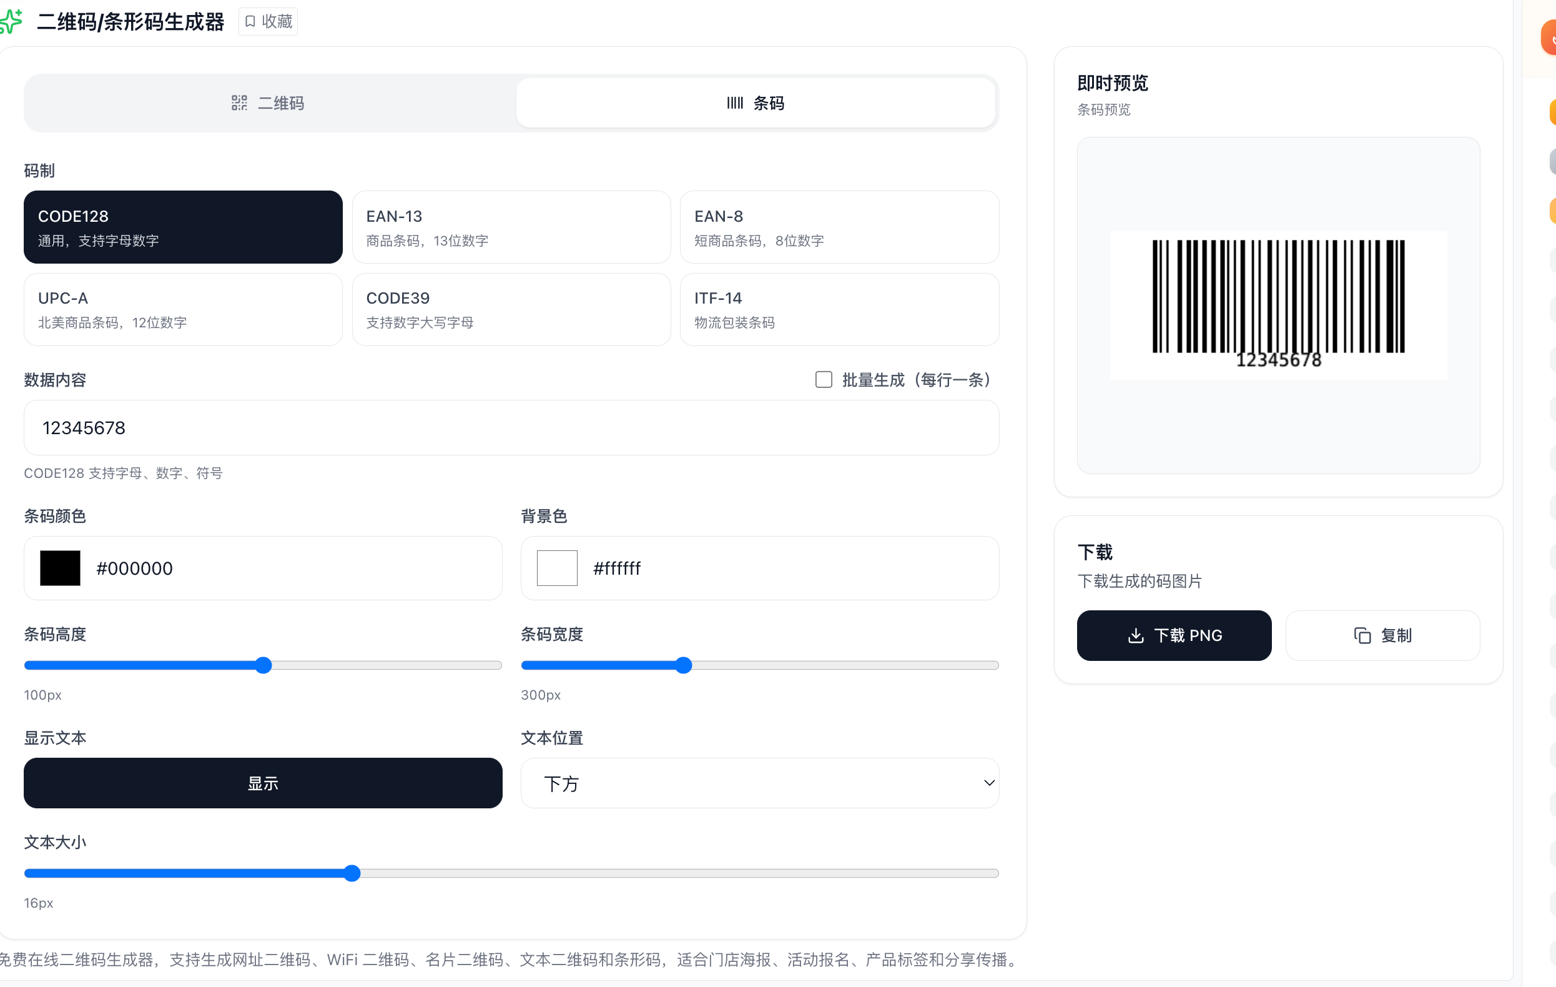Click the 收藏 bookmark button
The height and width of the screenshot is (987, 1556).
268,21
